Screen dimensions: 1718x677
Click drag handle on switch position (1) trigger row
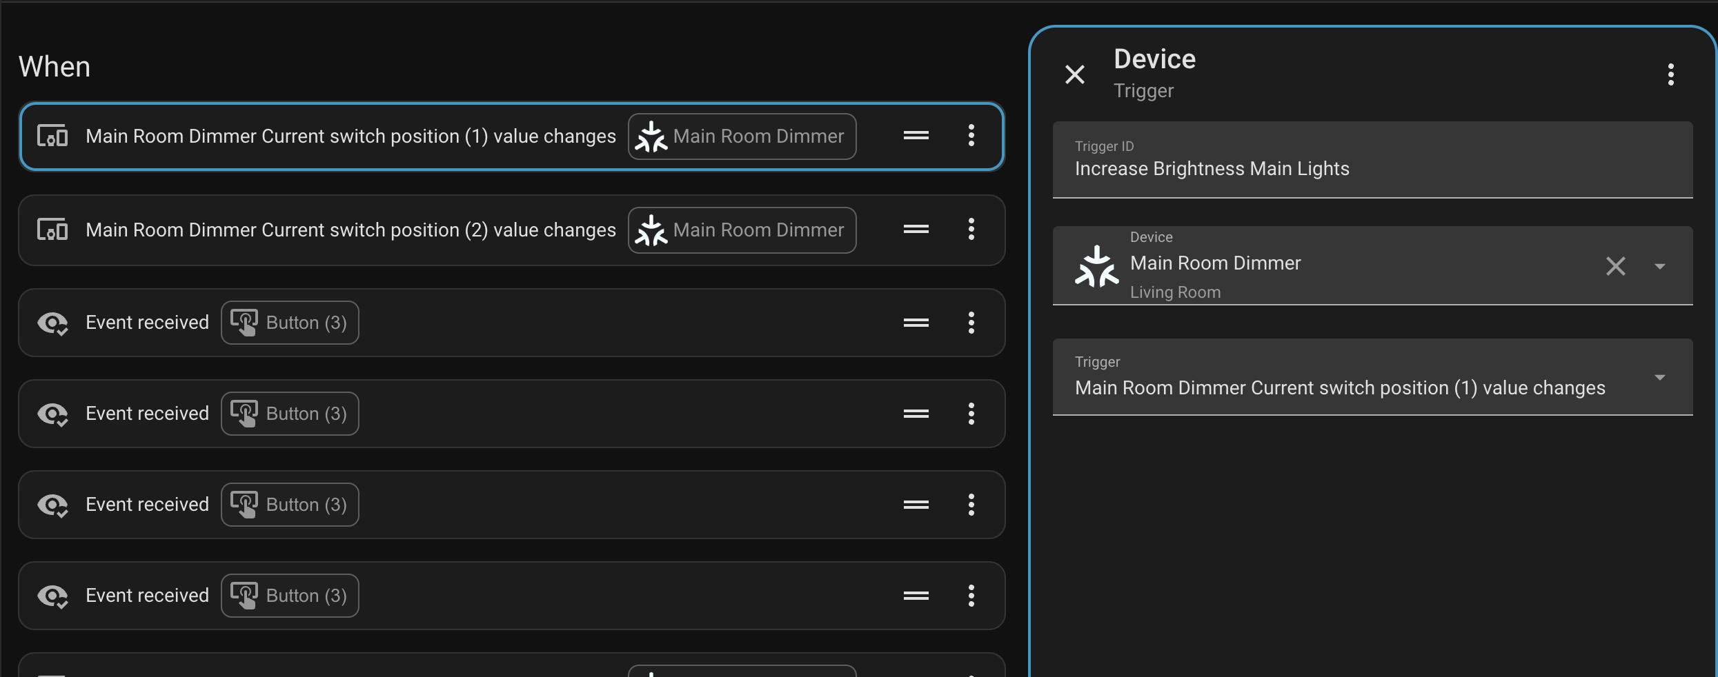click(x=916, y=136)
